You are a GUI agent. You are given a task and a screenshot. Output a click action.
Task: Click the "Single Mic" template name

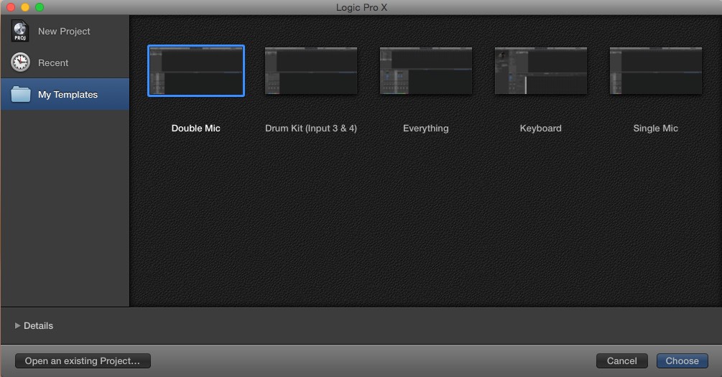(656, 129)
